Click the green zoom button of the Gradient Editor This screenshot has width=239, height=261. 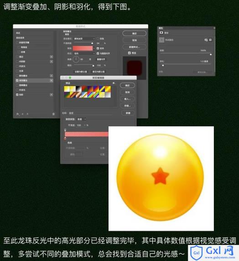[70, 78]
